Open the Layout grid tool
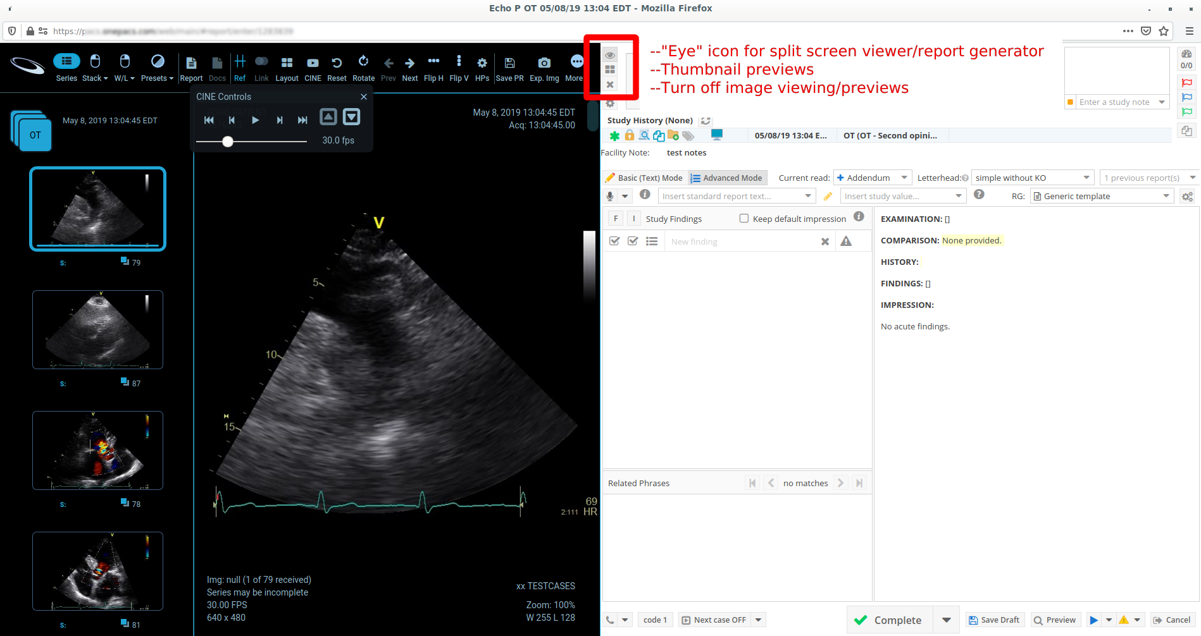 coord(287,68)
